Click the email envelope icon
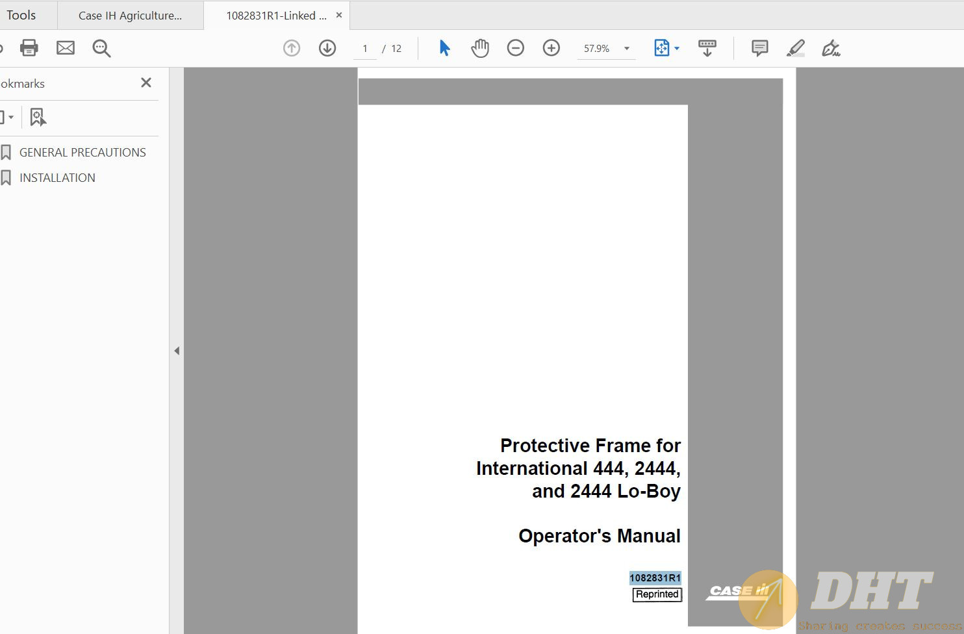Screen dimensions: 964x634 click(x=66, y=48)
